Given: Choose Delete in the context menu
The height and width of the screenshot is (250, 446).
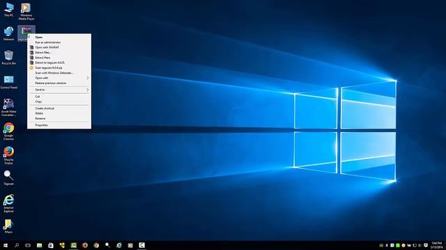Looking at the screenshot, I should coord(59,113).
